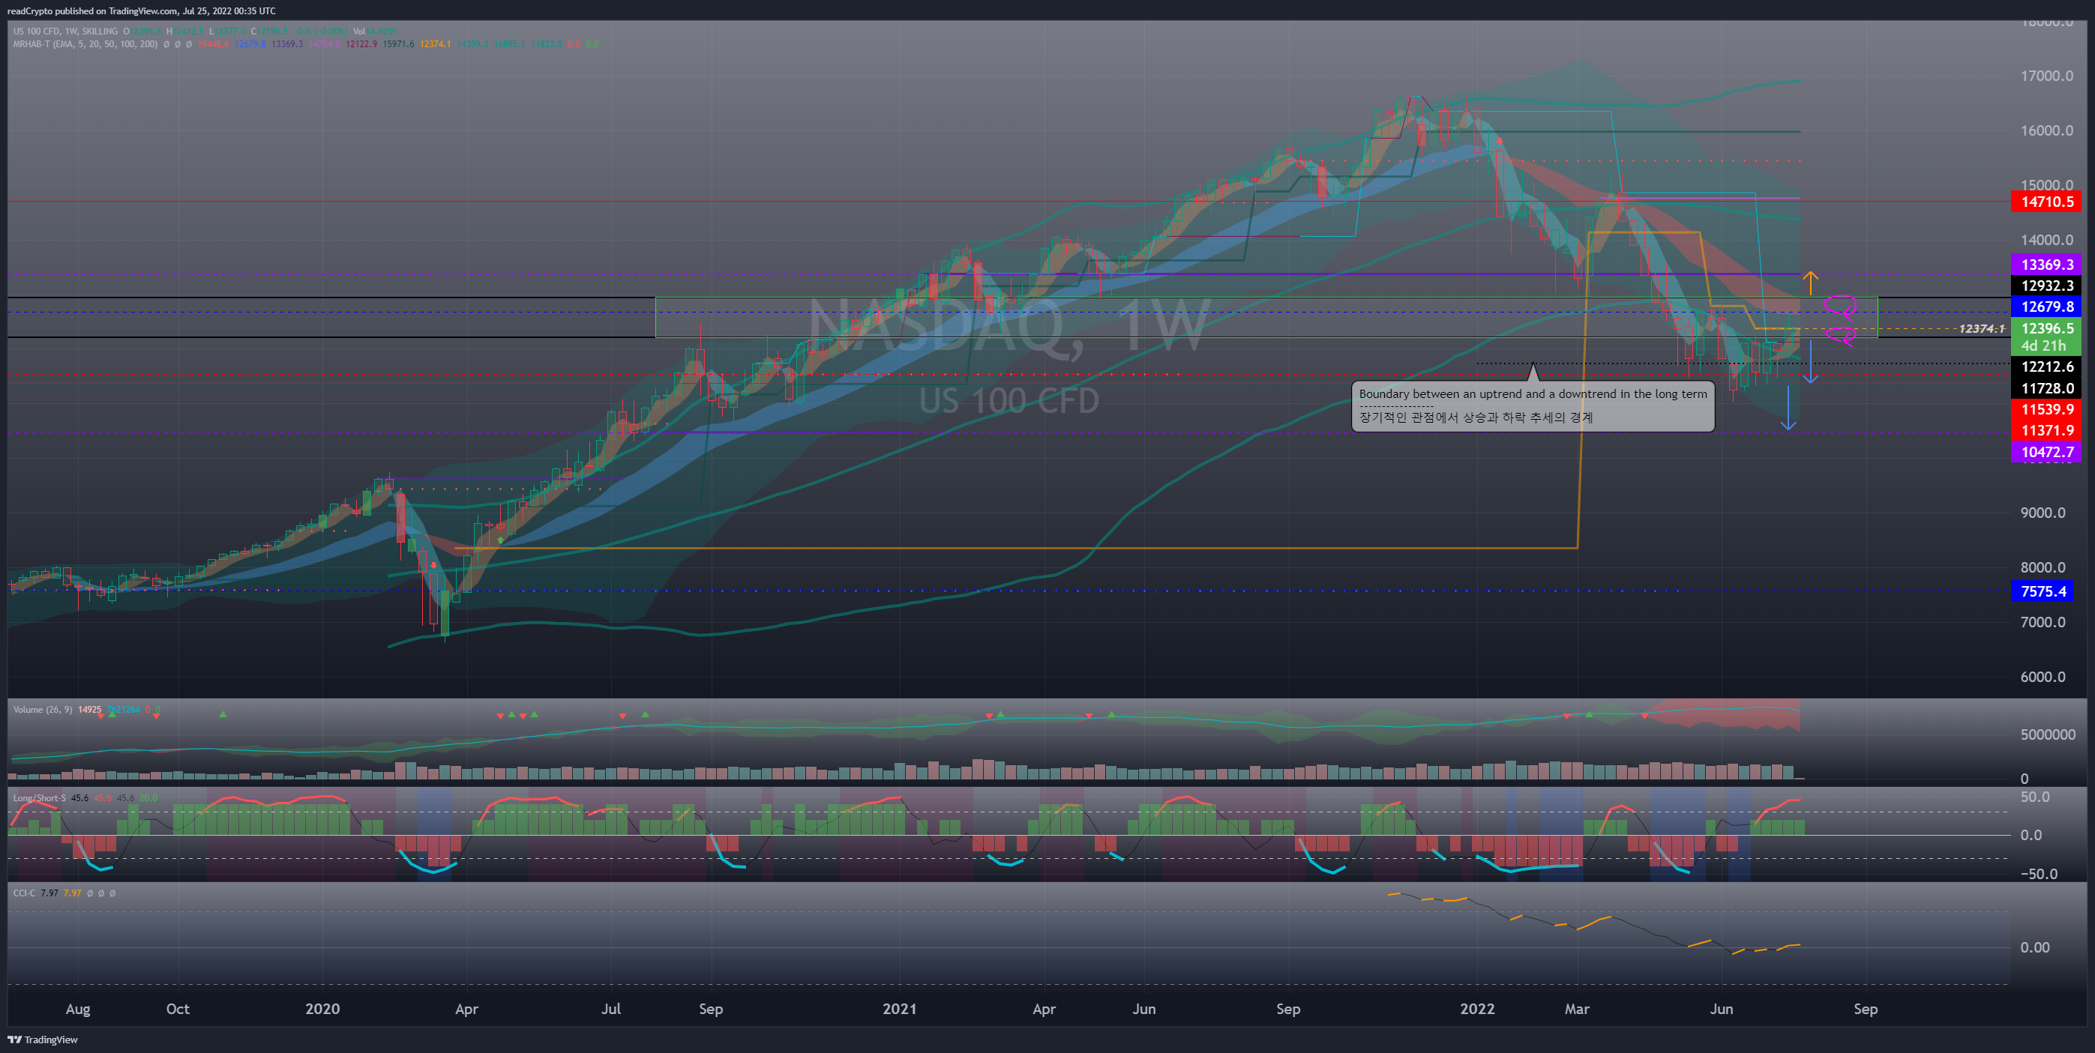The image size is (2095, 1053).
Task: Click the Volume legend value 14925
Action: point(89,710)
